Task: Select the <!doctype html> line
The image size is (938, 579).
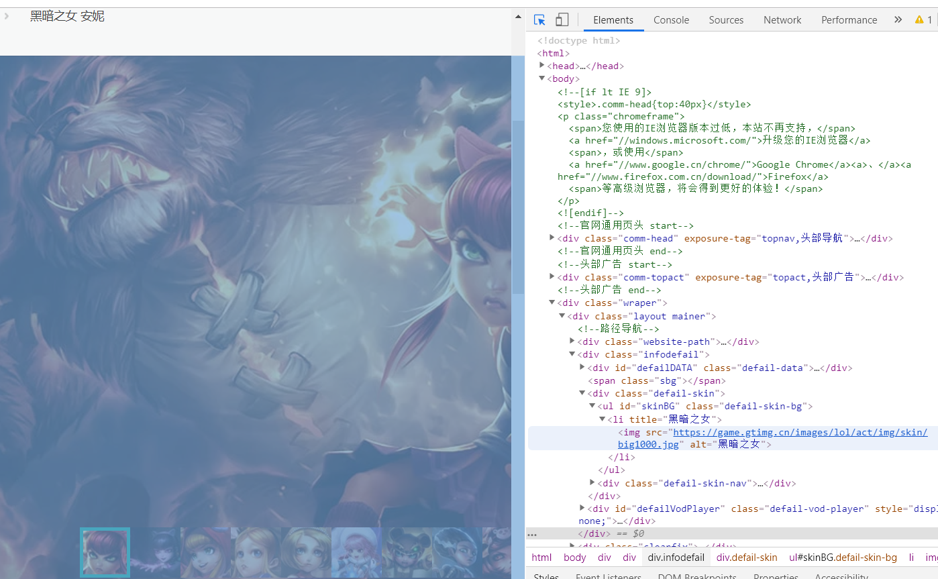Action: pyautogui.click(x=578, y=40)
